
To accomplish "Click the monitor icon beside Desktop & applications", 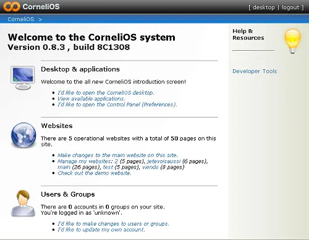I will tap(23, 78).
